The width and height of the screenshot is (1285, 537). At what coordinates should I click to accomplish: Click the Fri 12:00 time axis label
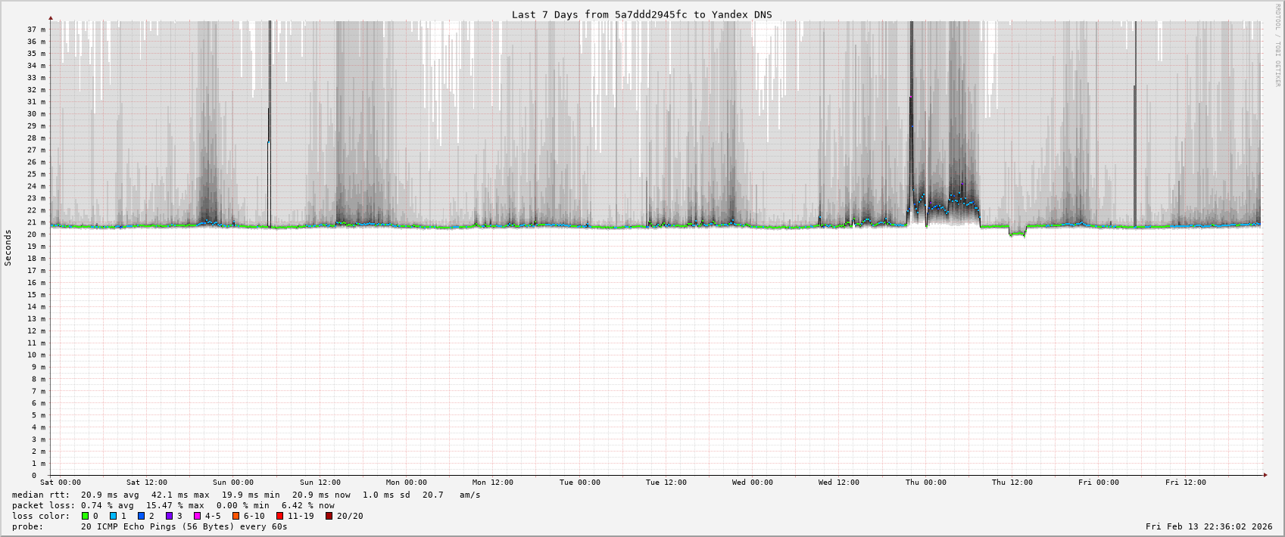[x=1185, y=482]
